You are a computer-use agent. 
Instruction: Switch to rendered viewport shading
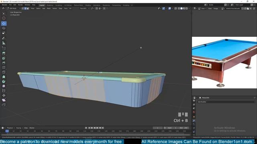point(186,8)
